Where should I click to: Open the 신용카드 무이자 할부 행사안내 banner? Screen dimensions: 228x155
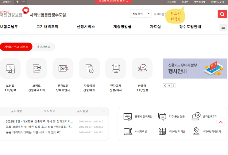(195, 69)
